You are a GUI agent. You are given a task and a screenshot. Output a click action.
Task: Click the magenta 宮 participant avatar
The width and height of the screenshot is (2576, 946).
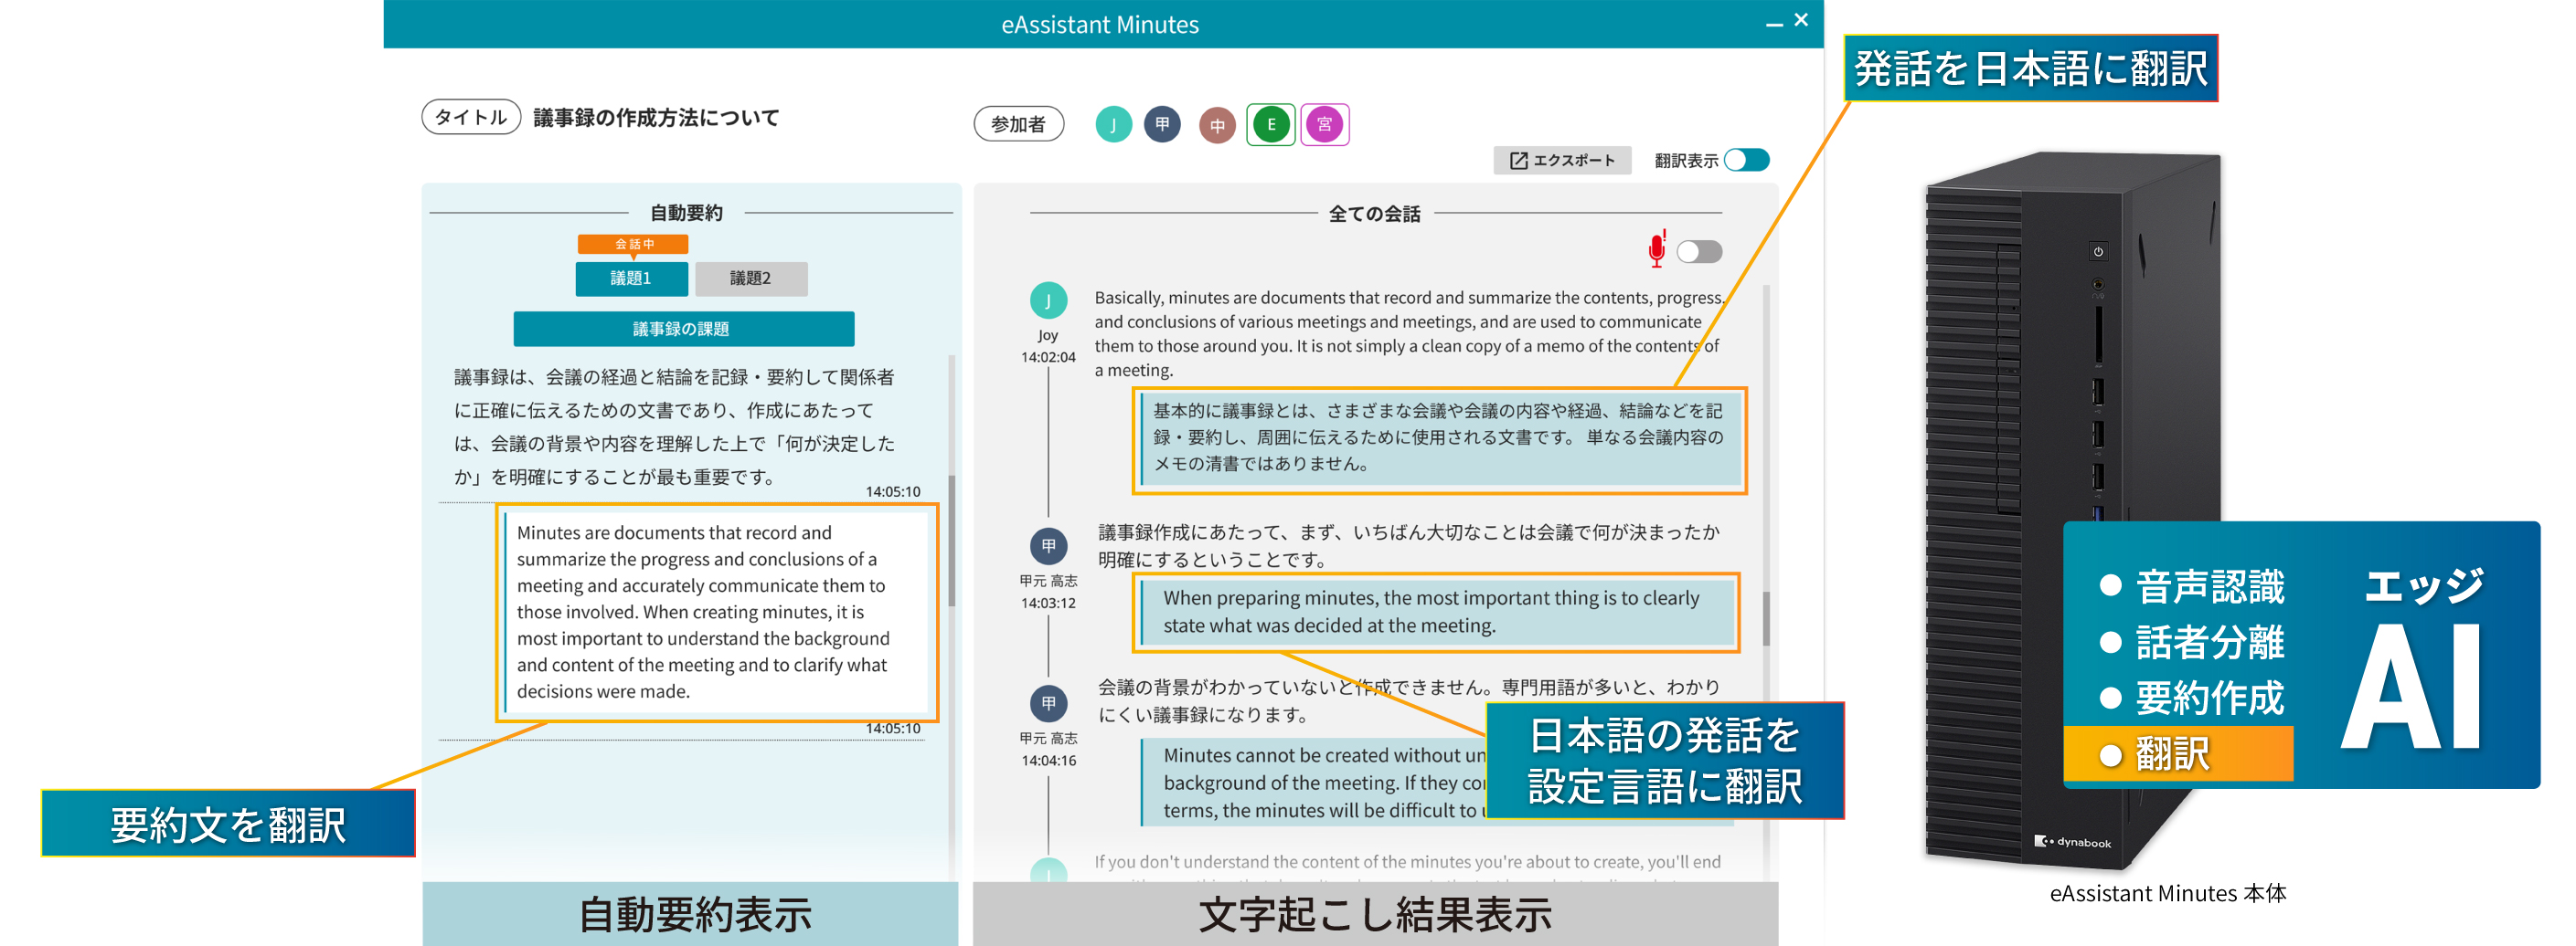[x=1324, y=125]
